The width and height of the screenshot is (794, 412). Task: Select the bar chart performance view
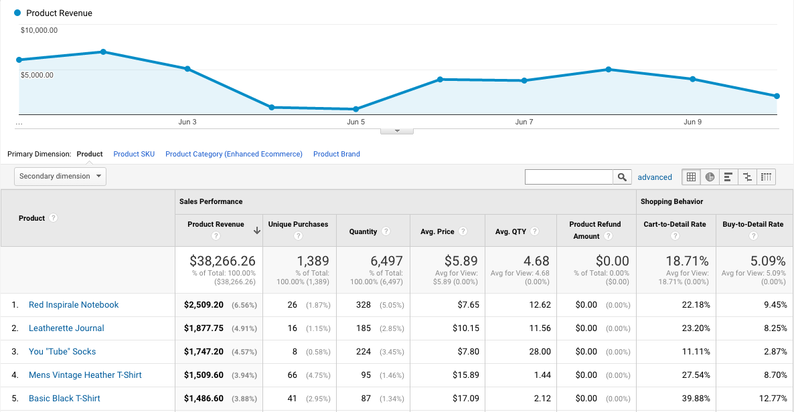coord(728,177)
